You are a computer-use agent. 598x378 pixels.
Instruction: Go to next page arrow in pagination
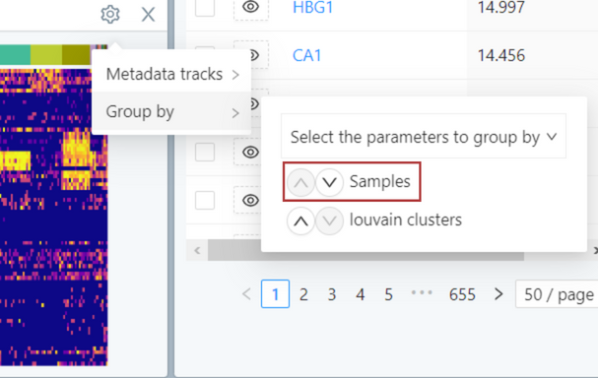(498, 293)
